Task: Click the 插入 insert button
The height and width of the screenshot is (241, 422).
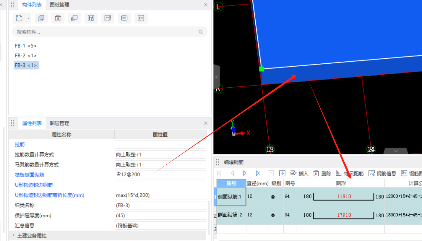Action: (299, 173)
